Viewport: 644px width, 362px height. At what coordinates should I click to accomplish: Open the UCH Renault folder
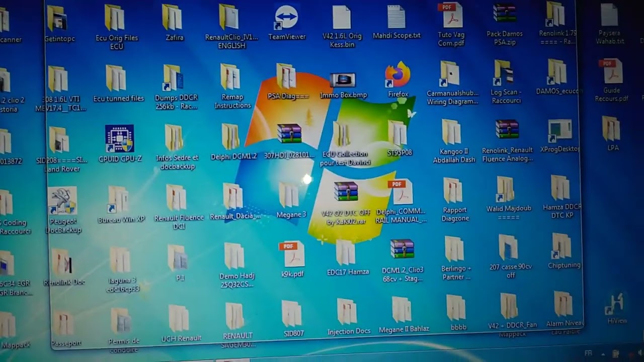179,319
